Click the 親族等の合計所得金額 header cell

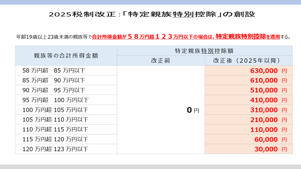coord(66,55)
